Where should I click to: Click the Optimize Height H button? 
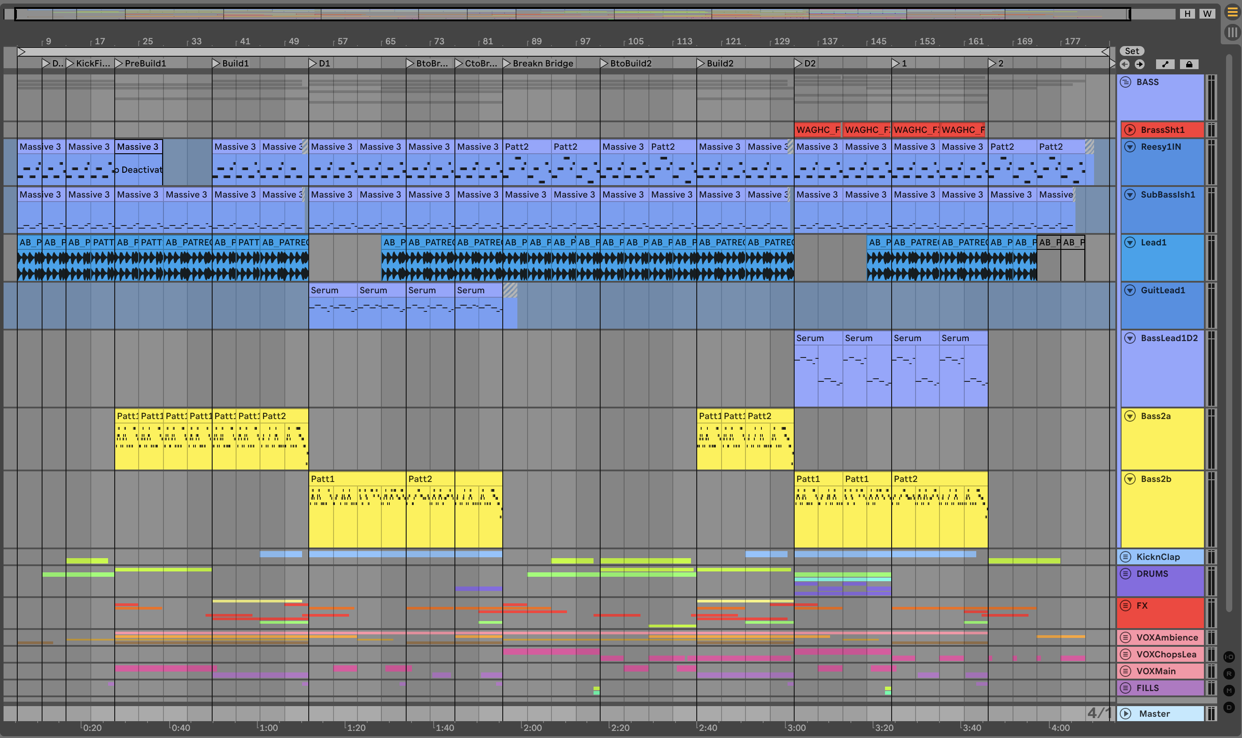click(1188, 13)
